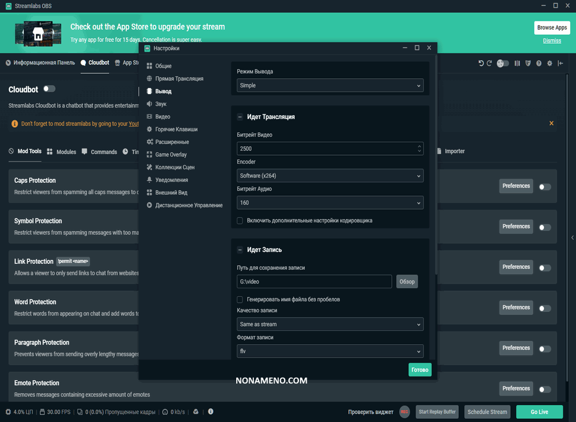Viewport: 576px width, 422px height.
Task: Close the yellow mod reminder banner
Action: coord(551,123)
